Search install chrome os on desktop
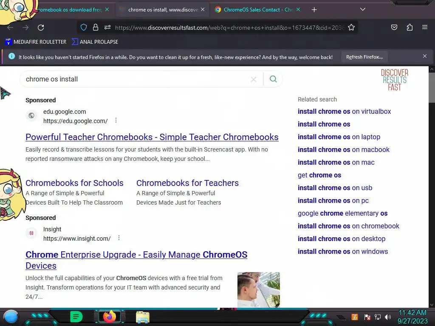Screen dimensions: 435x326 pos(342,239)
